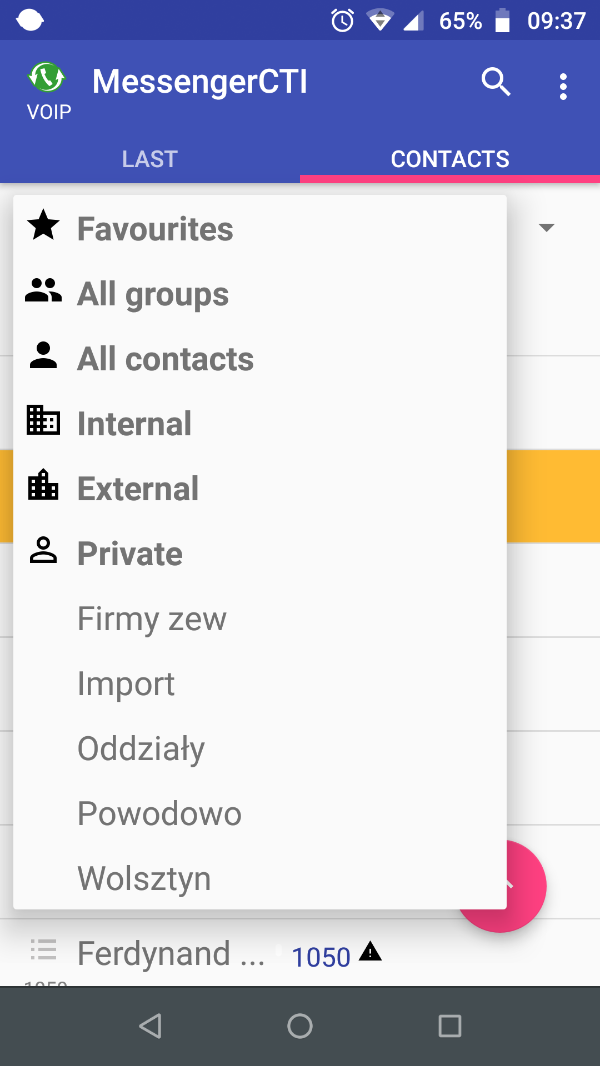Open the three-dot overflow menu

(x=563, y=87)
